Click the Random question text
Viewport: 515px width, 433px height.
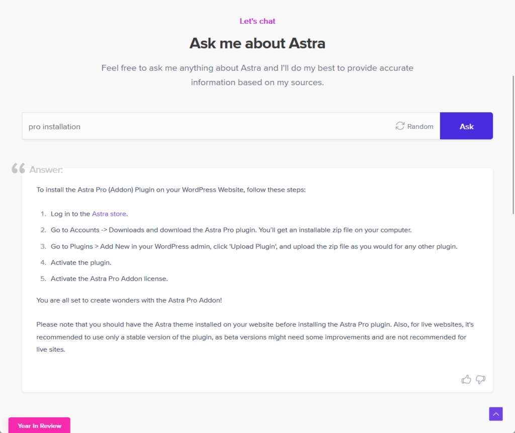[x=420, y=127]
